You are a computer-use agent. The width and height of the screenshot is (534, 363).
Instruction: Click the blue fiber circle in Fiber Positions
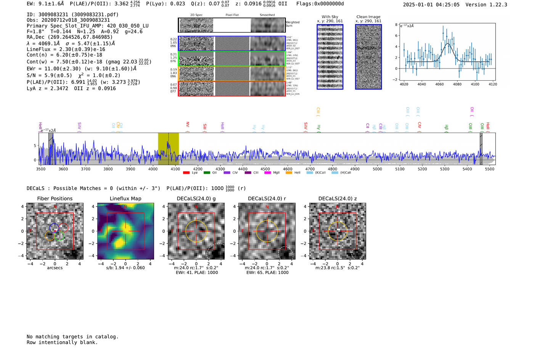click(55, 229)
